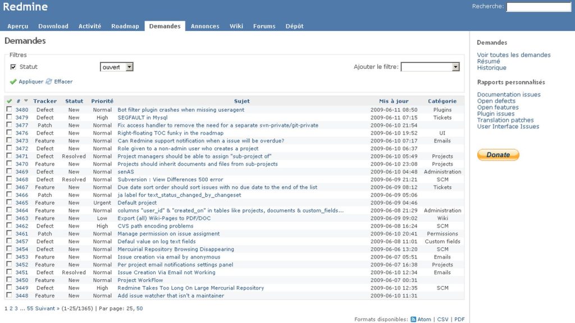Viewport: 575px width, 323px height.
Task: Open the Annonces tab
Action: click(x=205, y=26)
